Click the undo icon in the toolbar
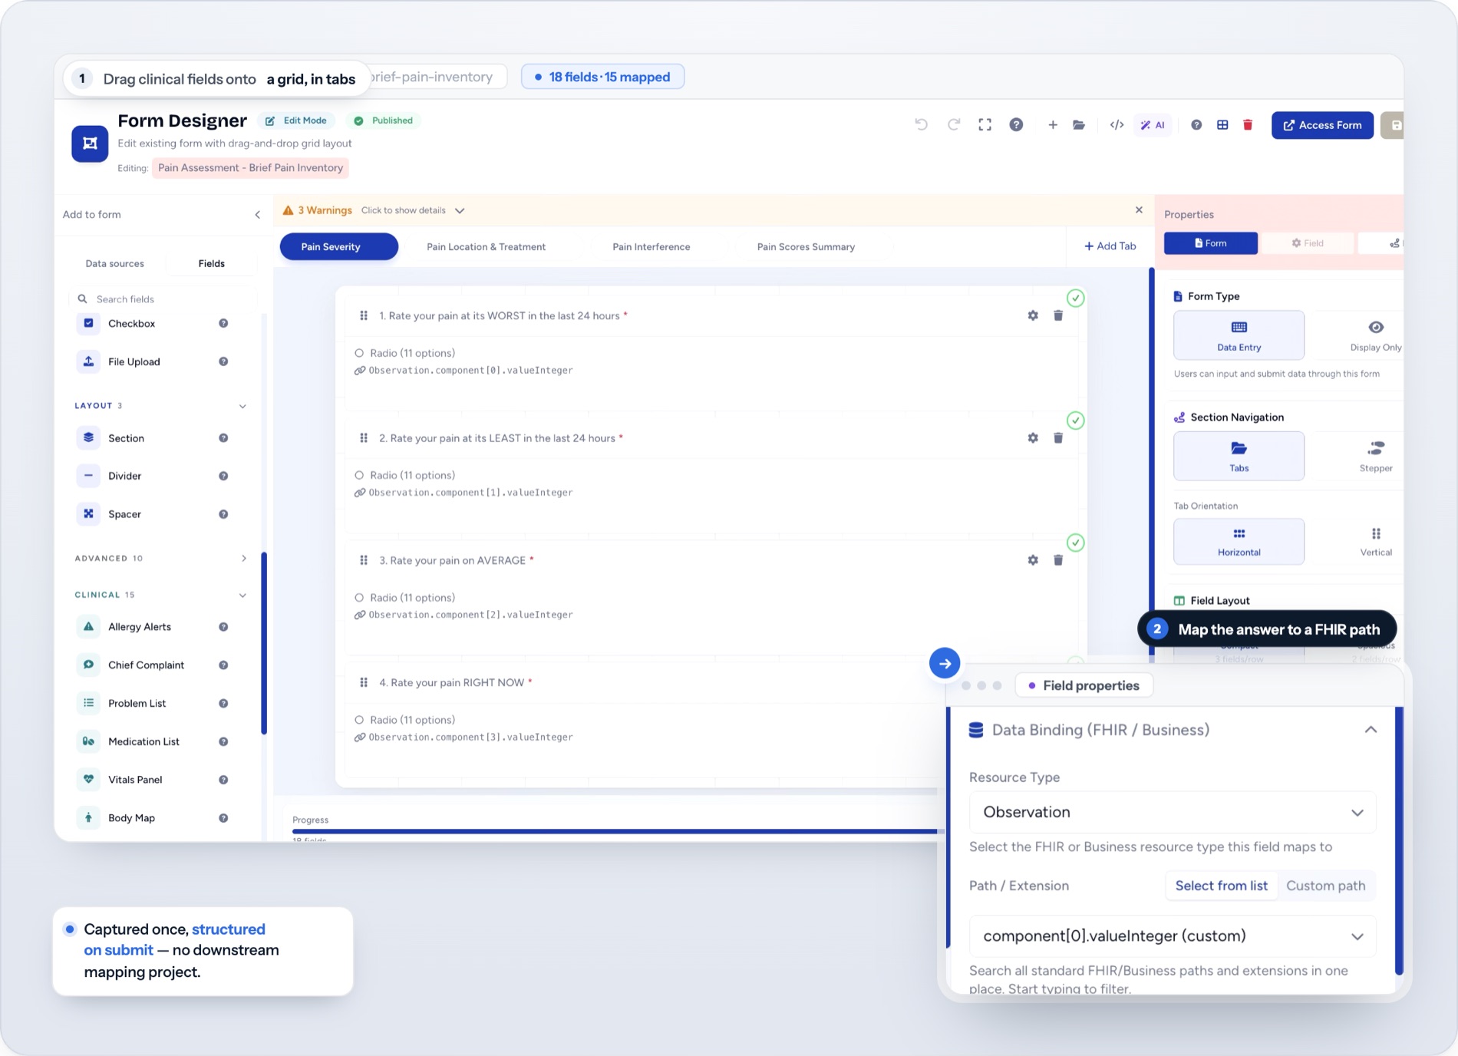 922,124
